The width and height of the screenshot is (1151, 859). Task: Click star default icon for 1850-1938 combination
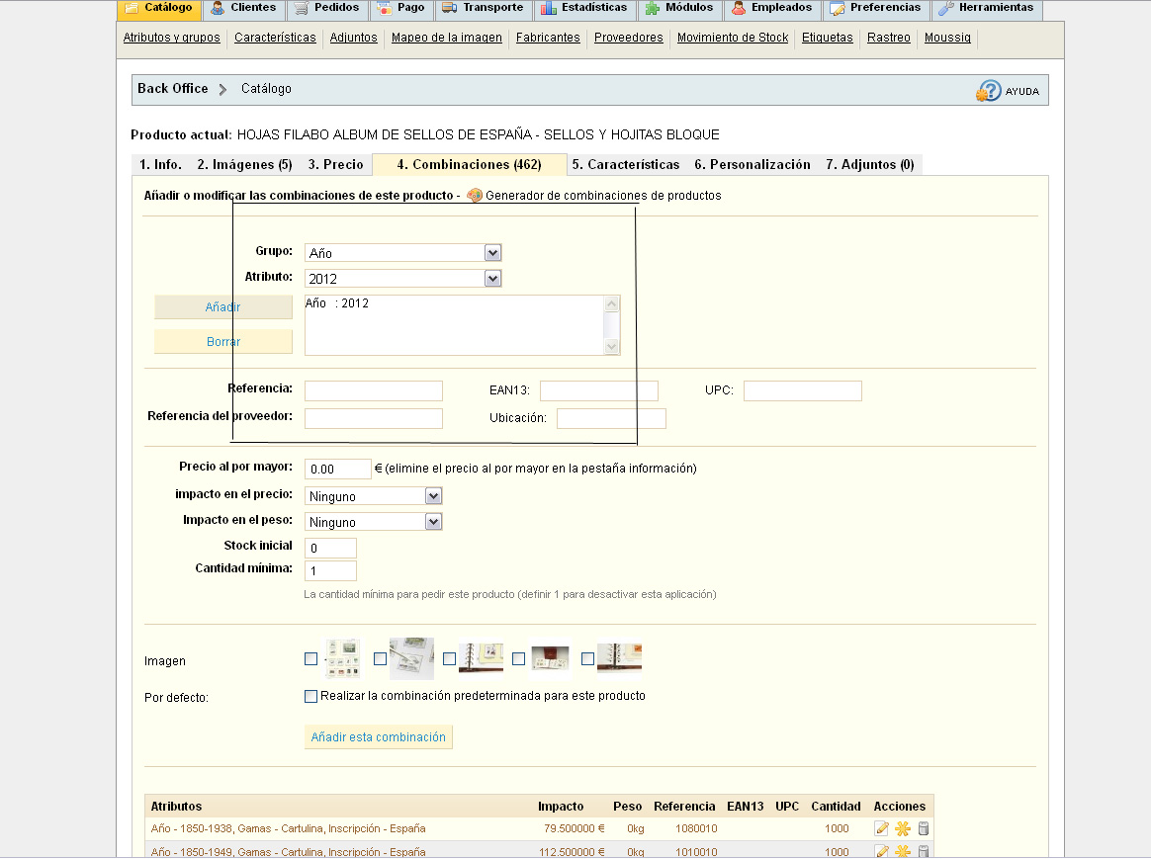point(903,828)
